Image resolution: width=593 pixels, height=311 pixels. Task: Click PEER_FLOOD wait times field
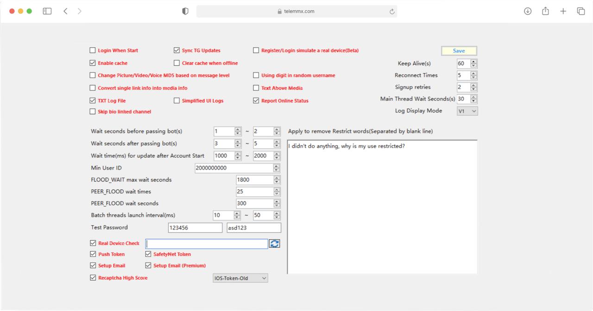point(254,192)
